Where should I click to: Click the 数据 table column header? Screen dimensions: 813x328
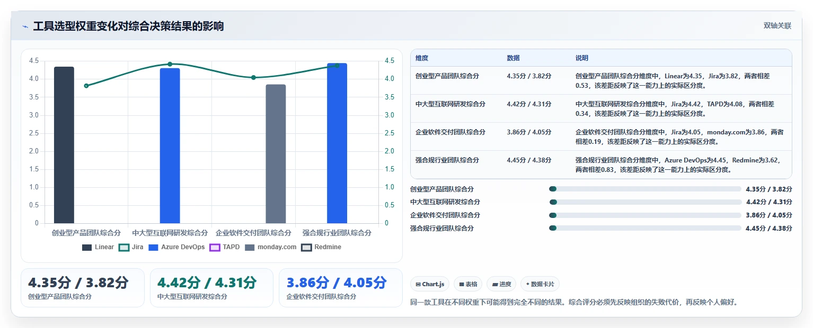pyautogui.click(x=513, y=58)
